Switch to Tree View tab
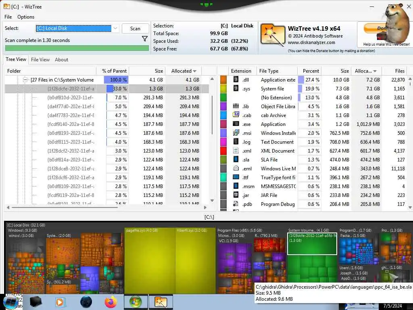This screenshot has width=413, height=310. (16, 59)
